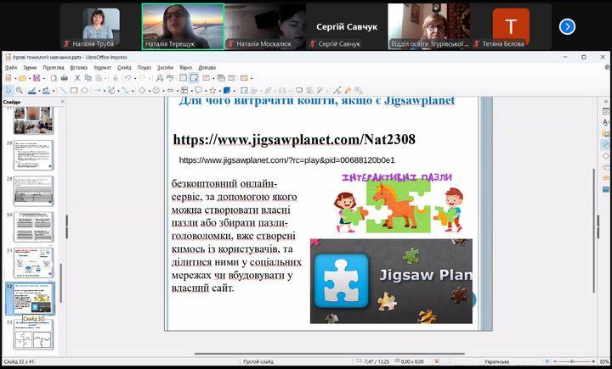The image size is (612, 369).
Task: Click the Clone formatting brush icon
Action: coord(115,78)
